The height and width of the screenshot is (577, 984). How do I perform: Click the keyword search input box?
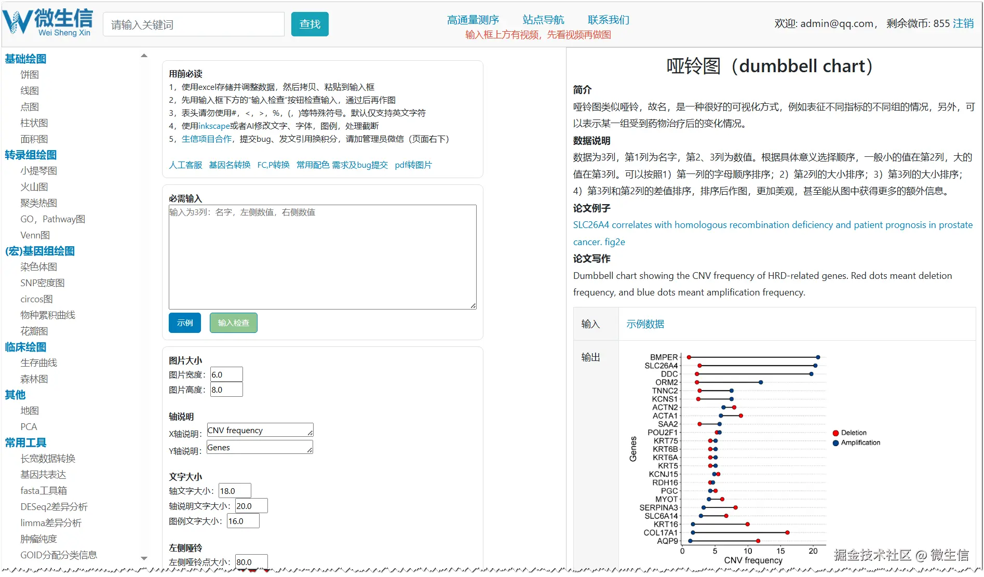pos(194,24)
